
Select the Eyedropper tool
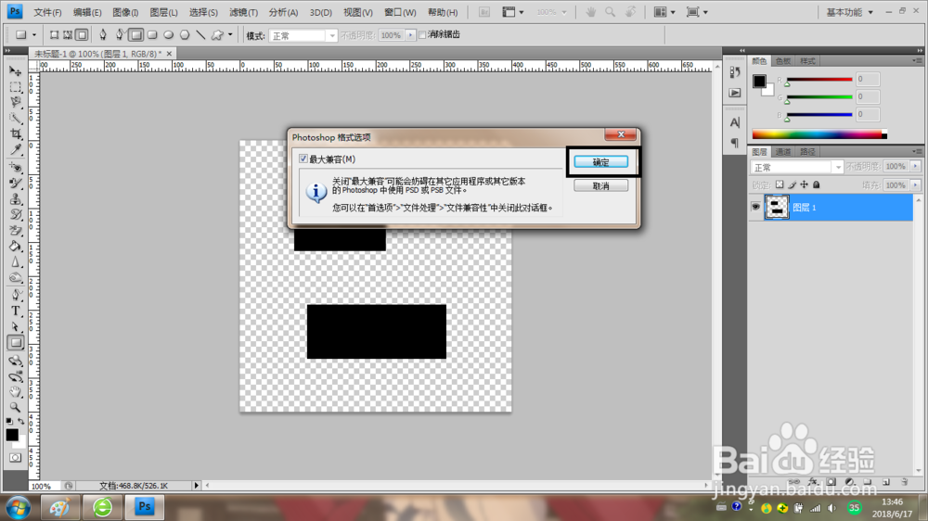click(x=16, y=149)
